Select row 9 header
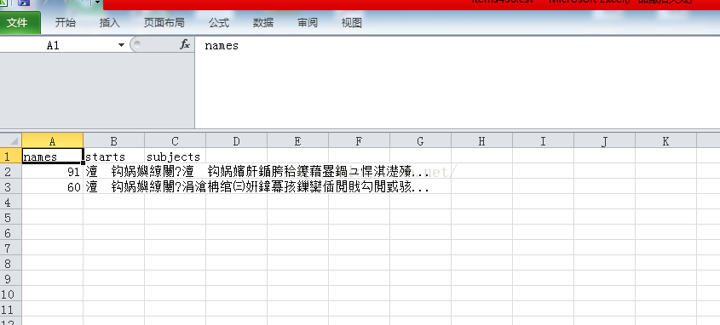 pyautogui.click(x=10, y=278)
